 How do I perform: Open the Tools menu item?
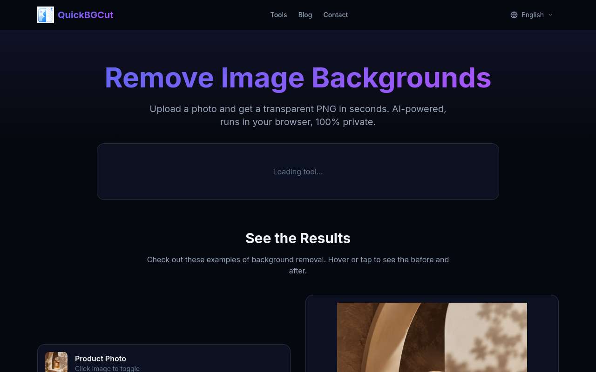(278, 15)
